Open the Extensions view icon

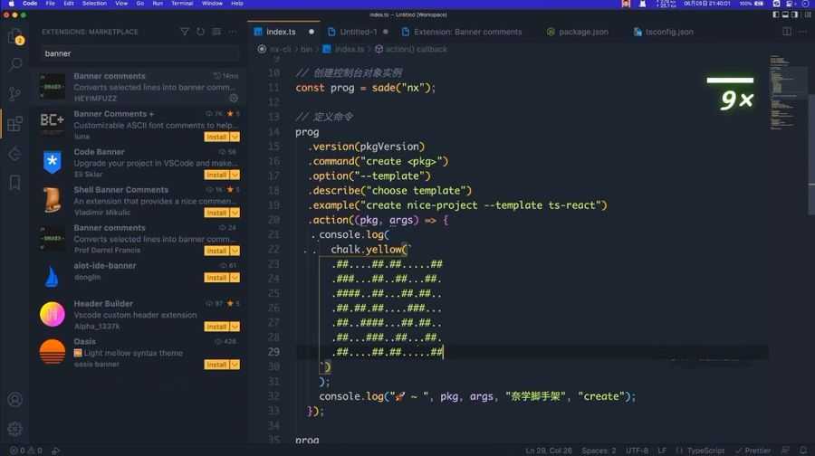(15, 124)
